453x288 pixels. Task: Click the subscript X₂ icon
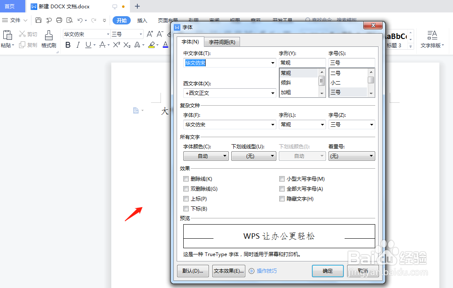126,45
